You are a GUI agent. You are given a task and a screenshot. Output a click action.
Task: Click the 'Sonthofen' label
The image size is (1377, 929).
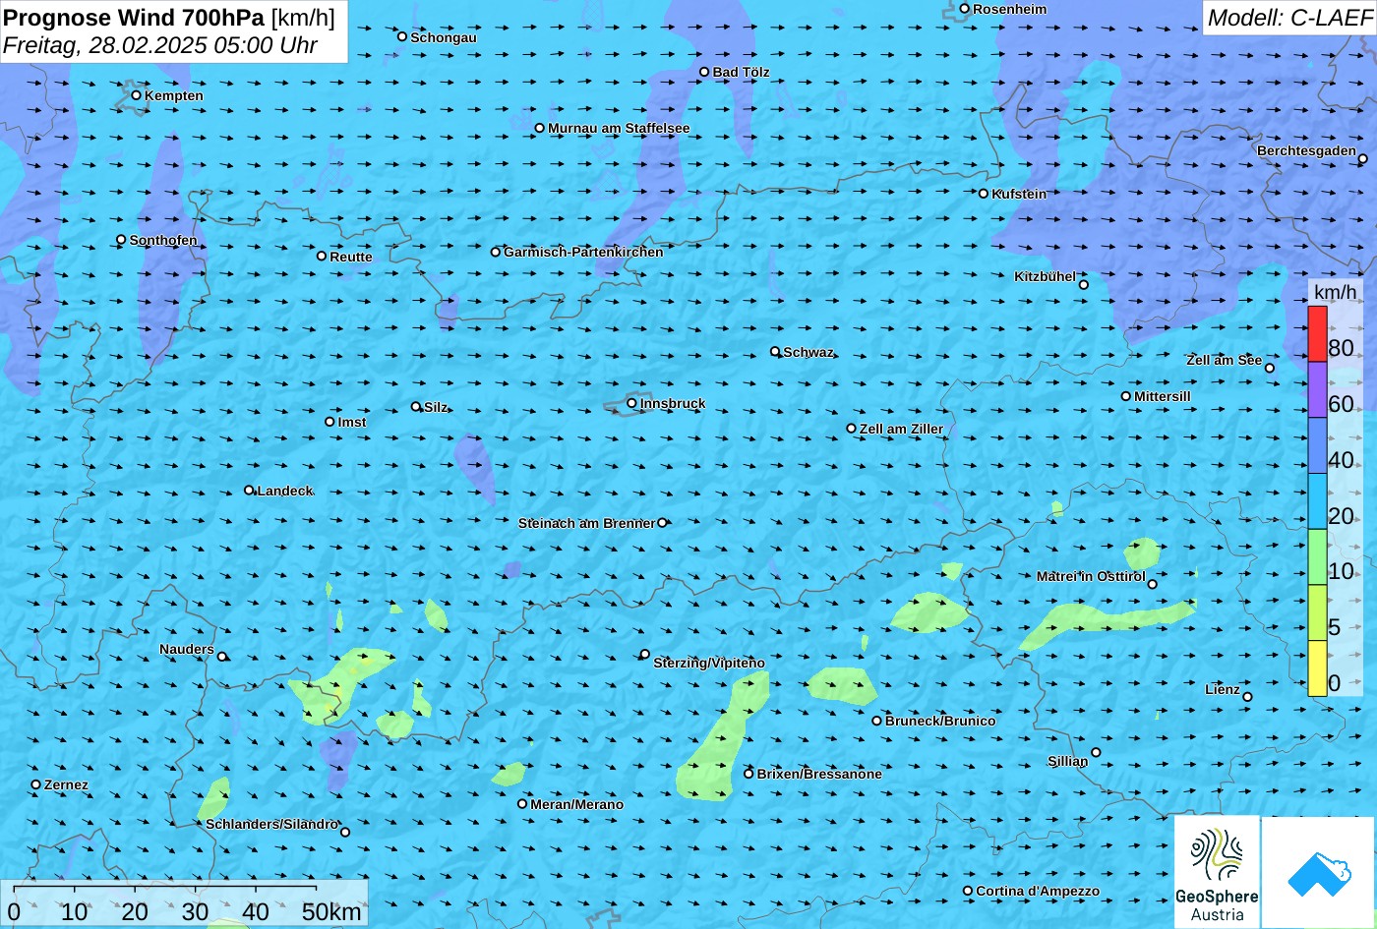(163, 240)
